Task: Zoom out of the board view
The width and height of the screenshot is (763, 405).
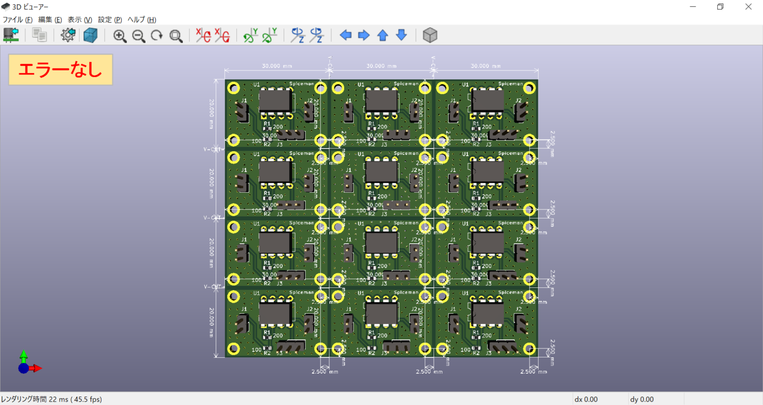Action: 139,35
